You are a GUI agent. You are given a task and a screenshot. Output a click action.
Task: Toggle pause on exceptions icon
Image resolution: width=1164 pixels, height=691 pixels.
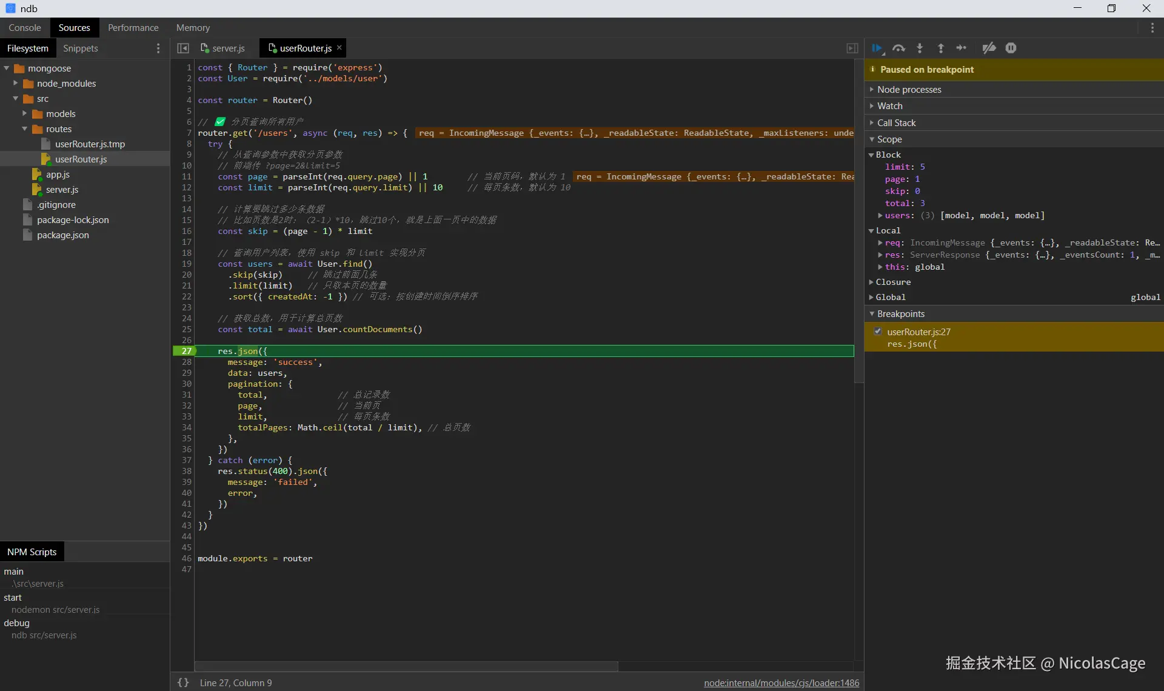1011,48
